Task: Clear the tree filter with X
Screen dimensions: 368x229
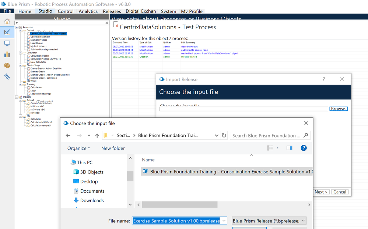Action: pyautogui.click(x=107, y=23)
